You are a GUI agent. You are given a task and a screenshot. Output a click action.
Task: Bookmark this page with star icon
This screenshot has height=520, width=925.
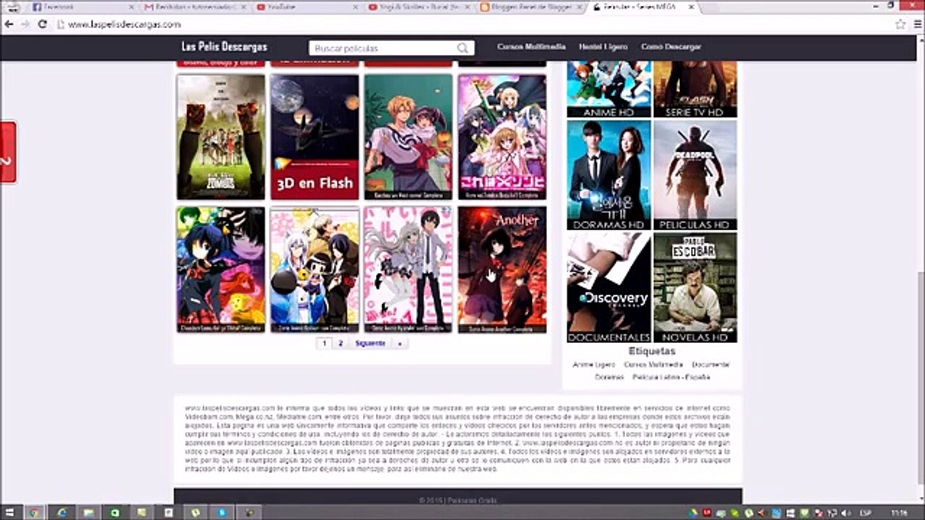point(900,24)
